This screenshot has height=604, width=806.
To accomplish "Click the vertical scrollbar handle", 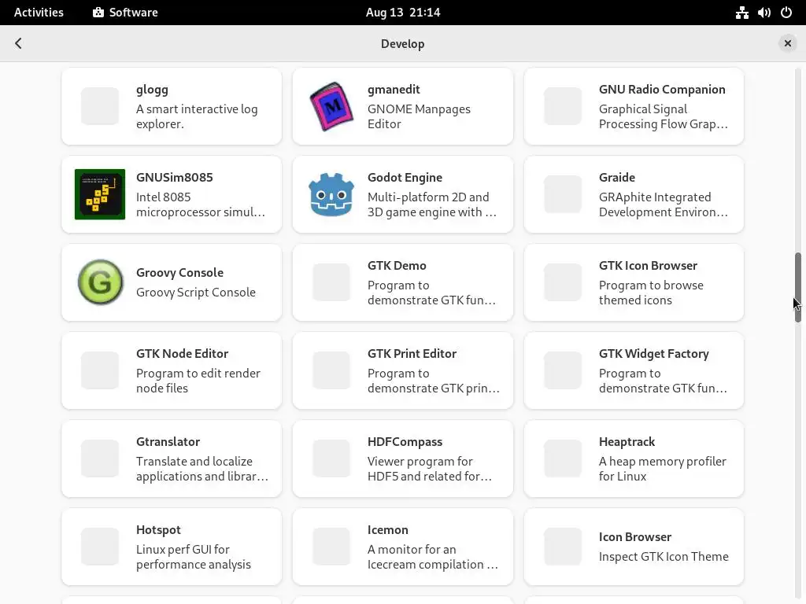I will point(798,287).
